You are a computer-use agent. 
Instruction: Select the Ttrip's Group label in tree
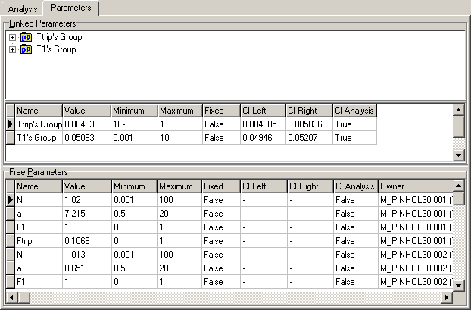59,37
